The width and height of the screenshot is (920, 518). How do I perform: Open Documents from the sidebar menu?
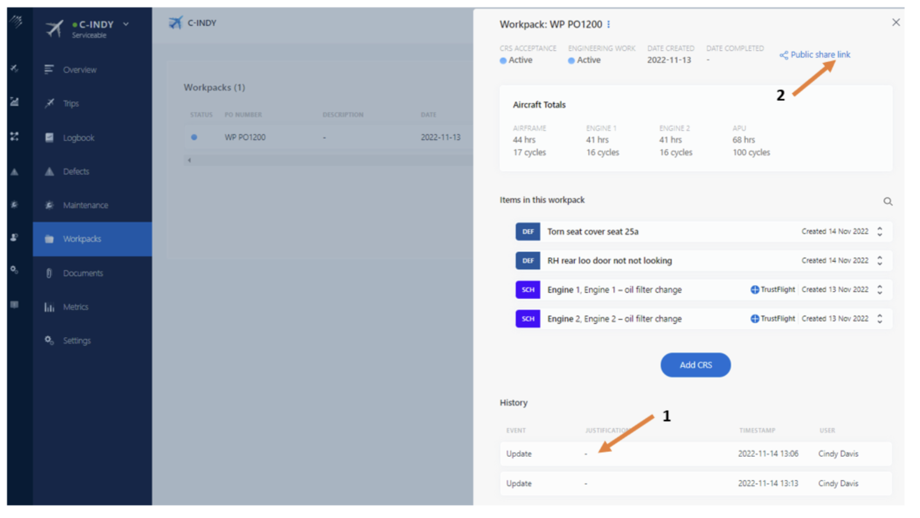(x=83, y=273)
